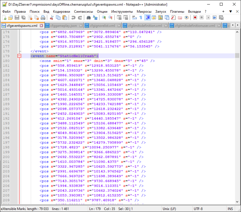Click the closing </event> tag text

click(x=39, y=51)
